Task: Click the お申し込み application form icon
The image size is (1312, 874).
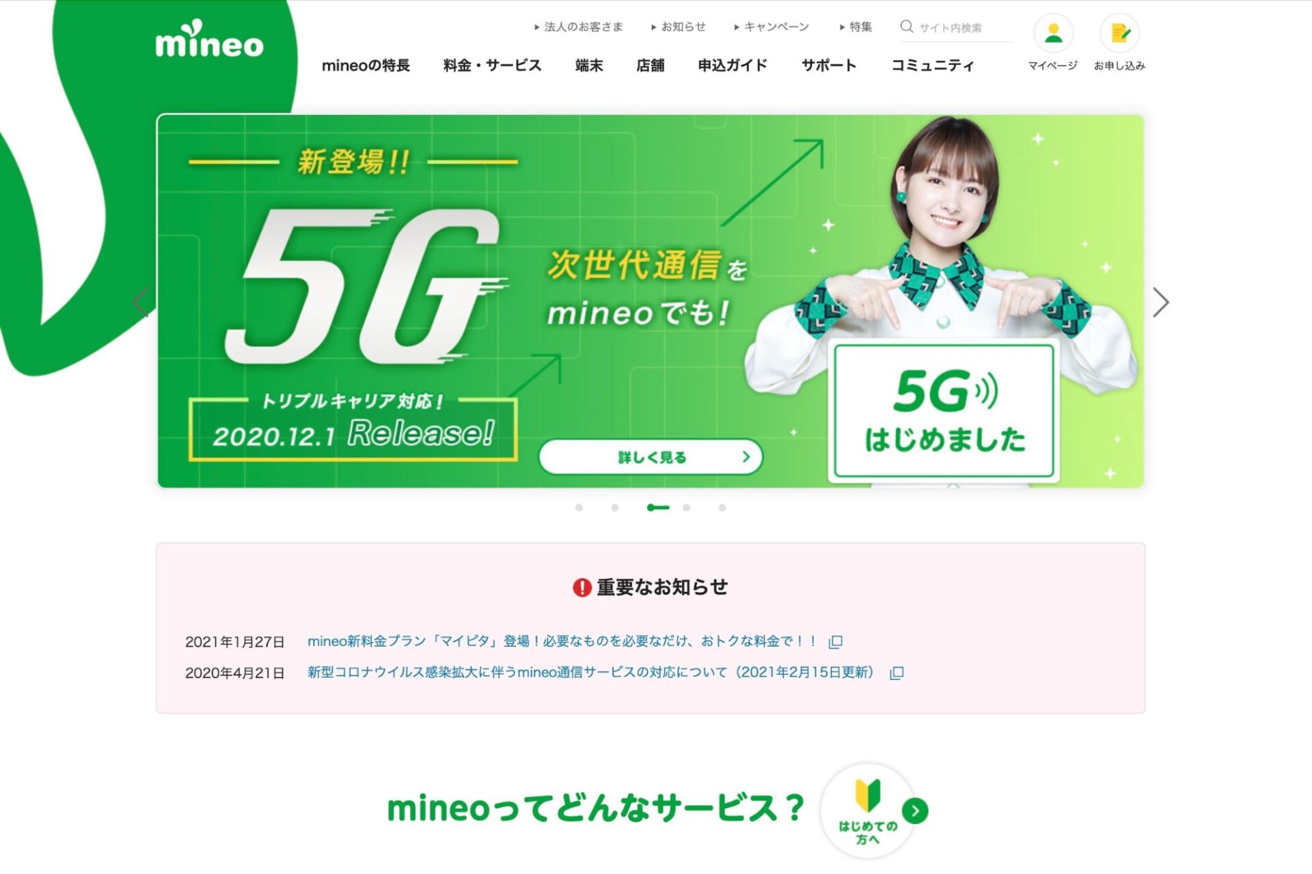Action: (1119, 33)
